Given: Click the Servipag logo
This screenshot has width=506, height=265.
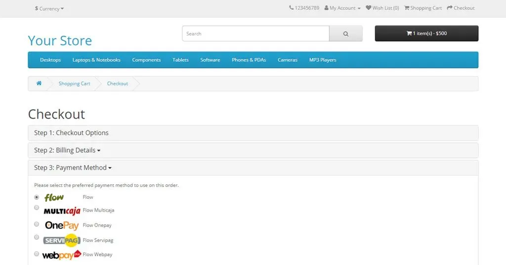Looking at the screenshot, I should point(62,240).
